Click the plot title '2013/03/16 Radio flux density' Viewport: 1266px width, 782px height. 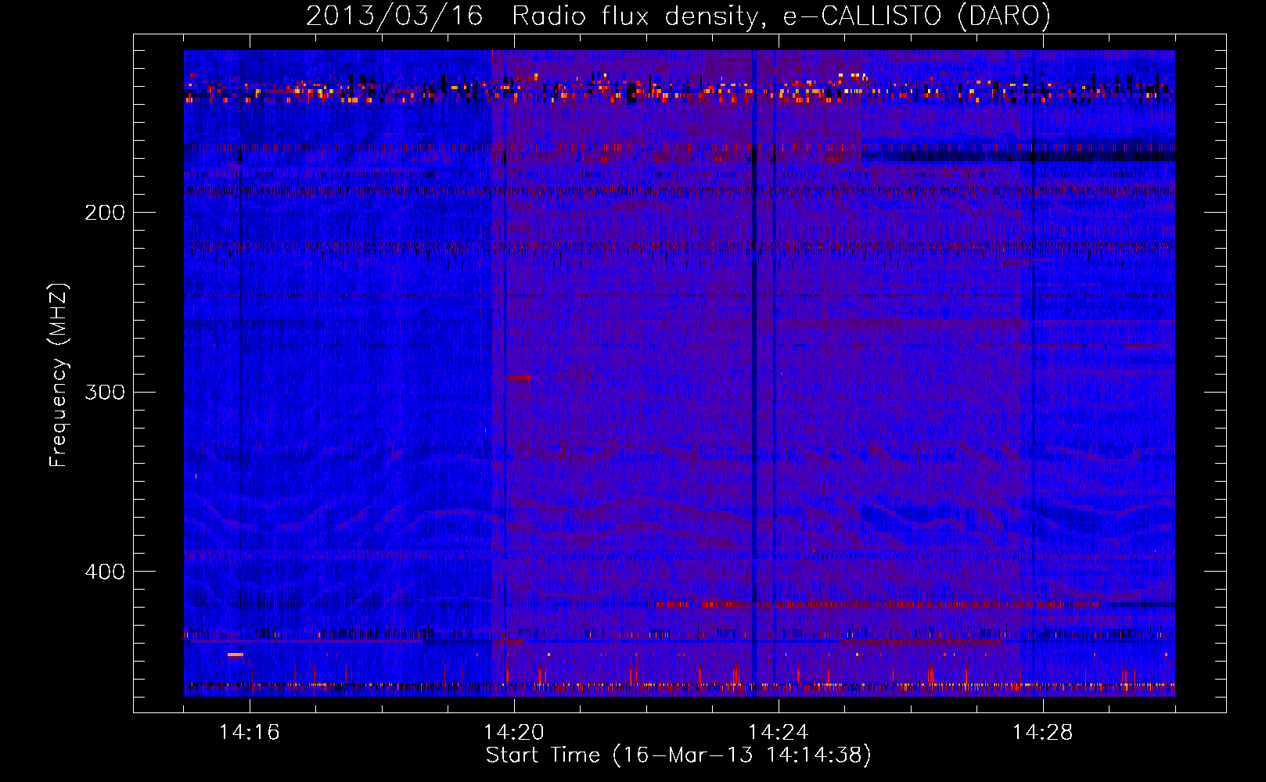[678, 16]
